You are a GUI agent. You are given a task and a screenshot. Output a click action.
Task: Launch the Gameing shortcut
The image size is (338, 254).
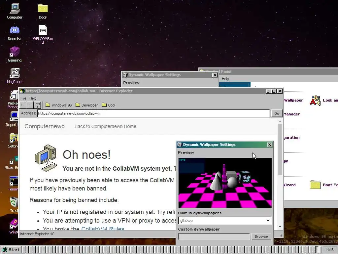tap(15, 55)
